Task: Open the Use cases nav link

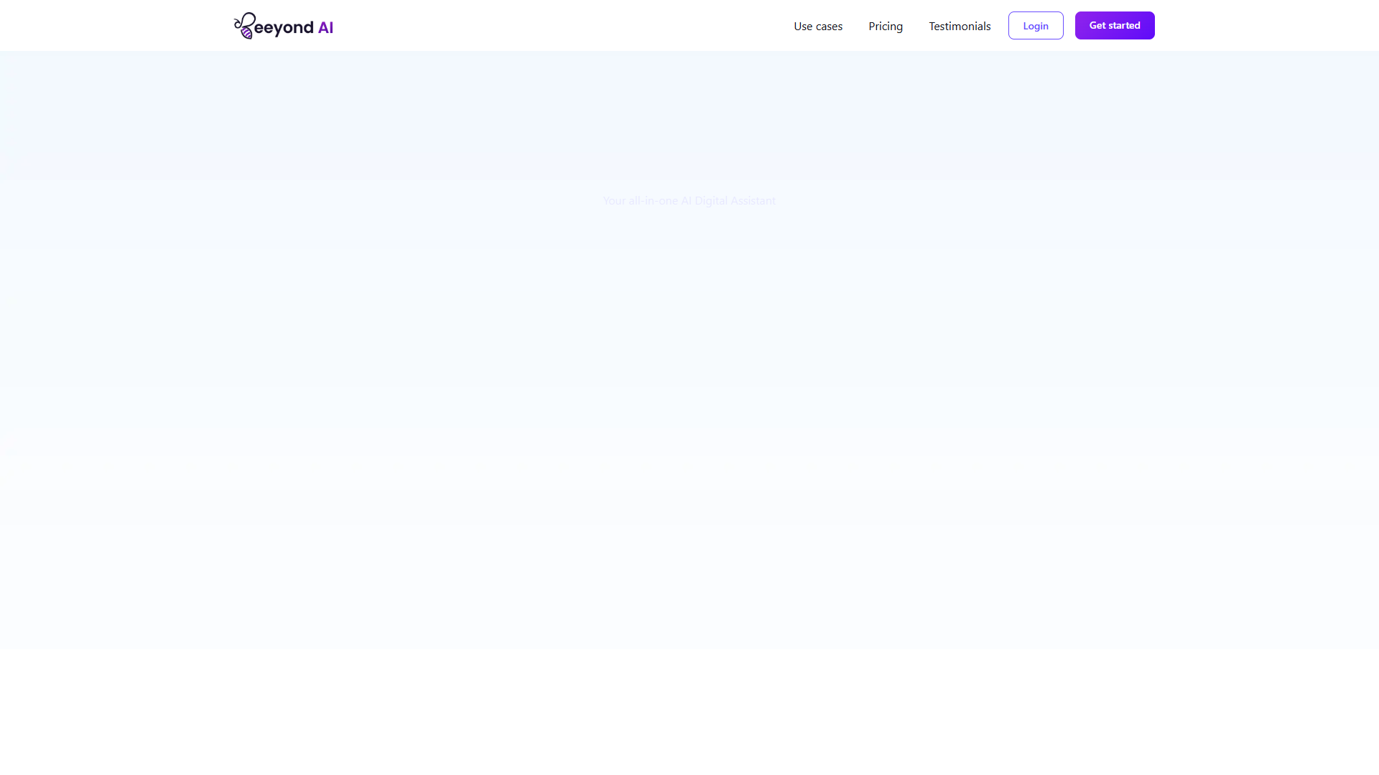Action: (818, 26)
